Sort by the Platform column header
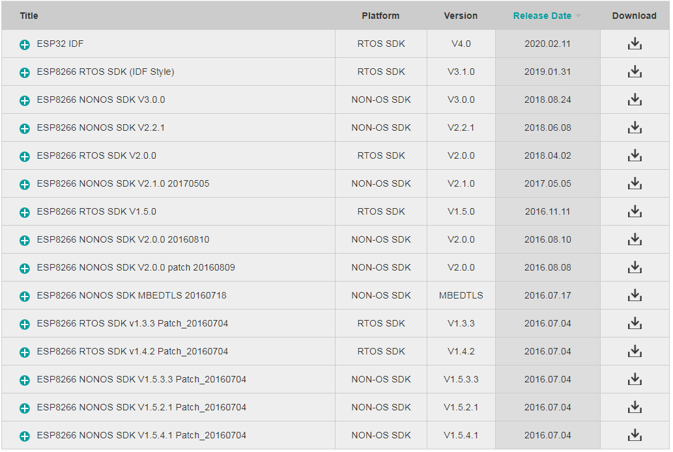 [380, 16]
